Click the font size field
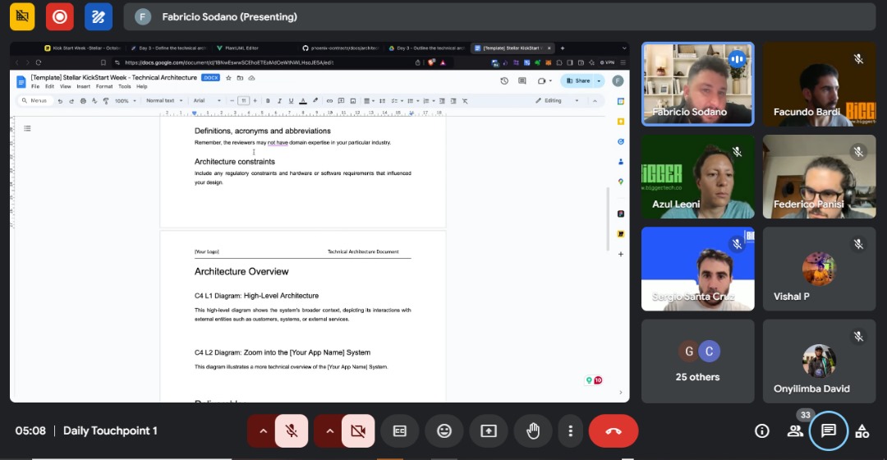This screenshot has width=887, height=460. [243, 101]
